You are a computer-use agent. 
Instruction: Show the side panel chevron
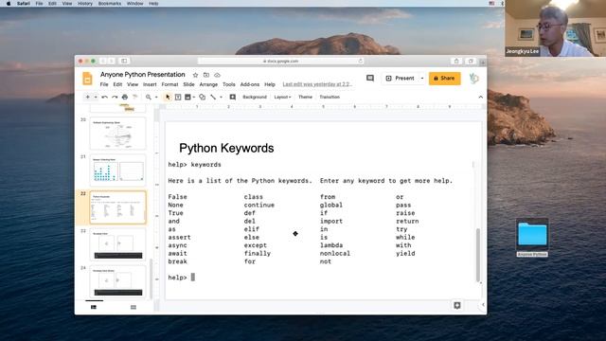coord(483,305)
